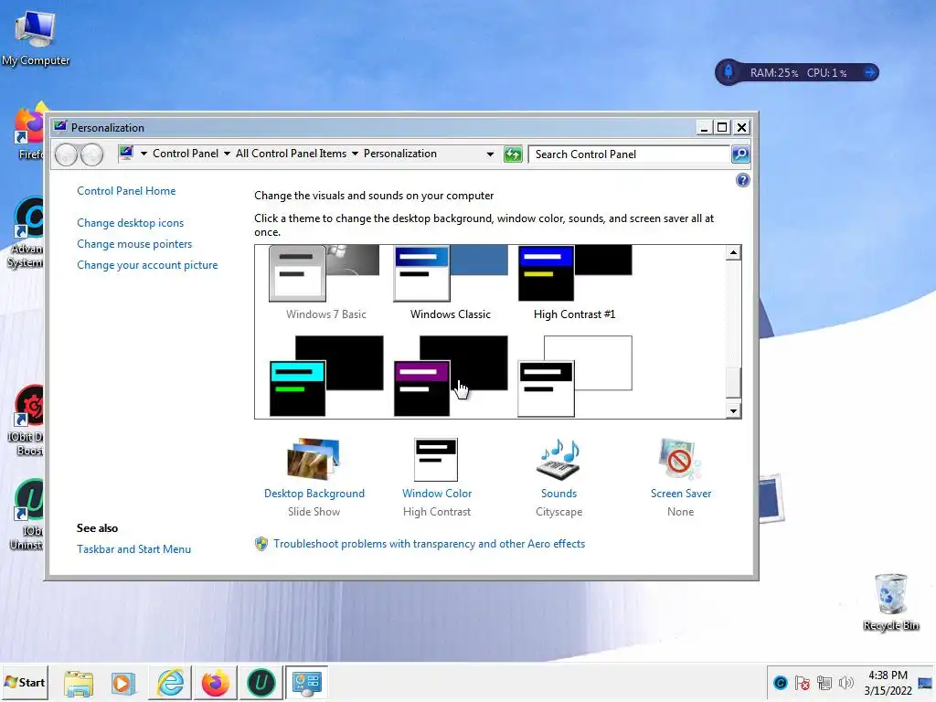Open the Window Color settings icon
The image size is (936, 702).
436,460
